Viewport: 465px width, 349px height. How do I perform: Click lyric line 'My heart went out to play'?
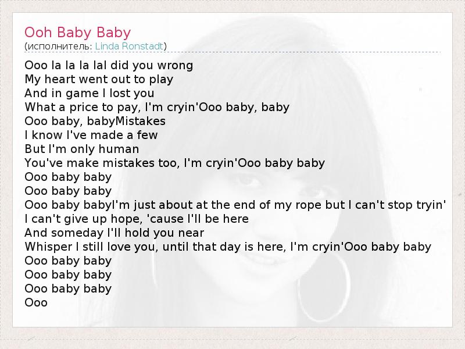pos(99,79)
